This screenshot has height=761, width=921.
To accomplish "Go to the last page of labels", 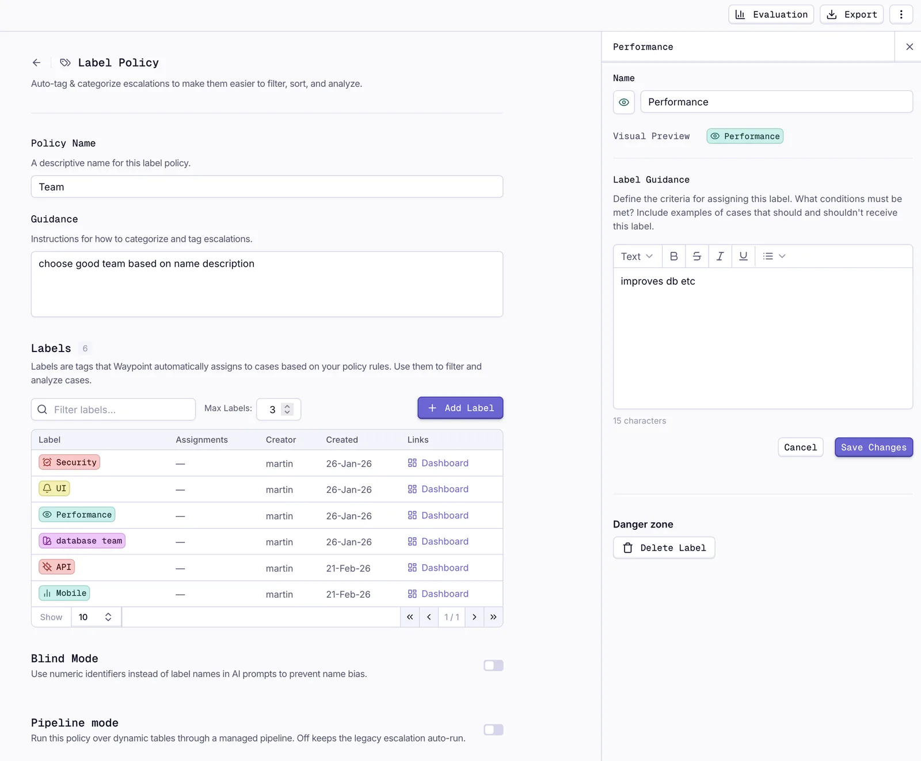I will (493, 617).
